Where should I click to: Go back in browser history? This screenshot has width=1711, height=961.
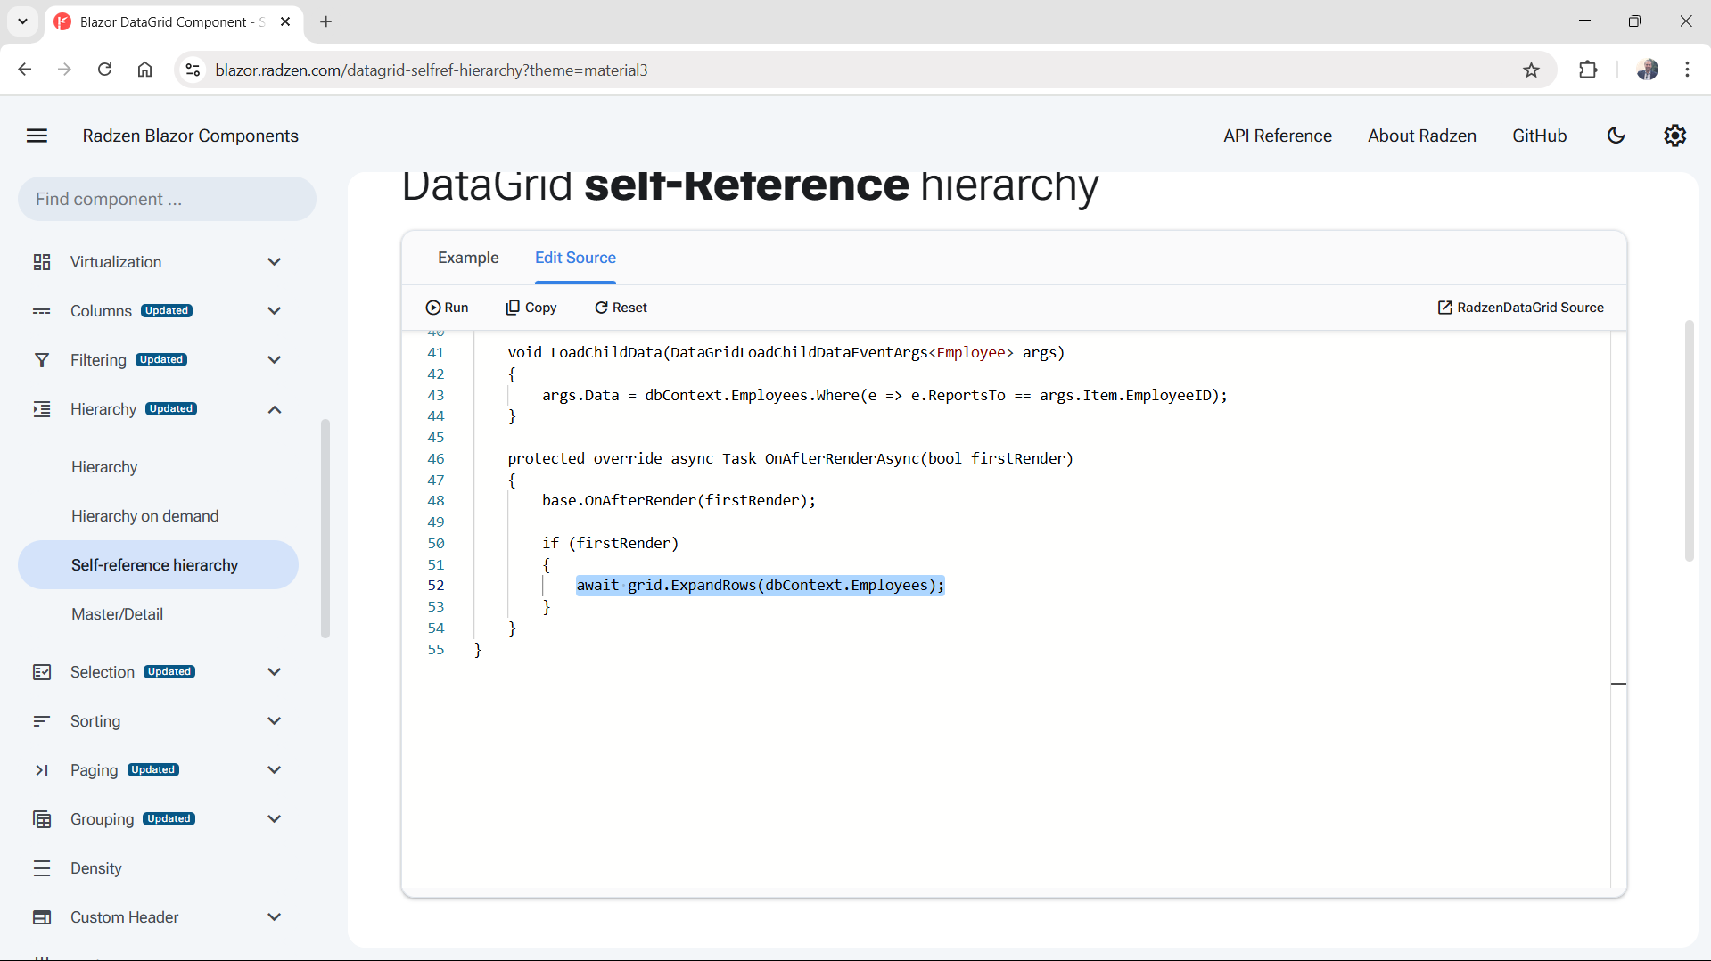point(25,70)
